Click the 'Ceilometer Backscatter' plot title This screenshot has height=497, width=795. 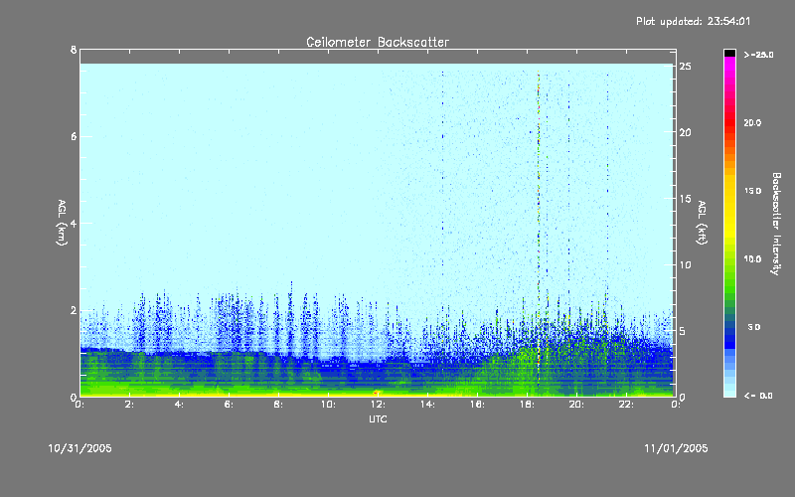coord(378,42)
